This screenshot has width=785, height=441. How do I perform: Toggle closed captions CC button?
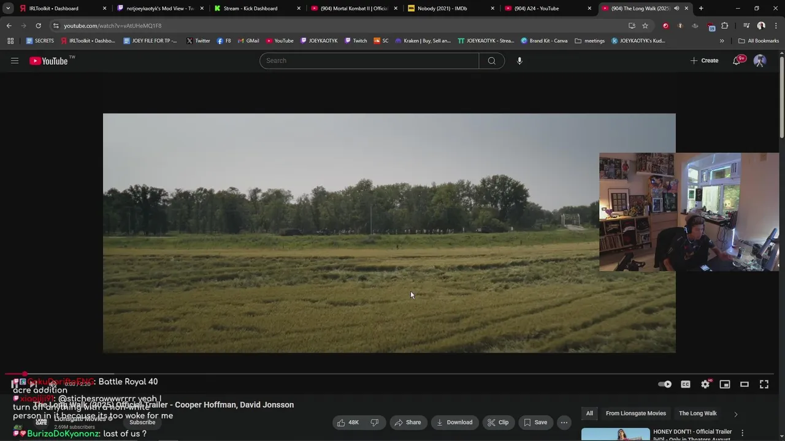[686, 384]
